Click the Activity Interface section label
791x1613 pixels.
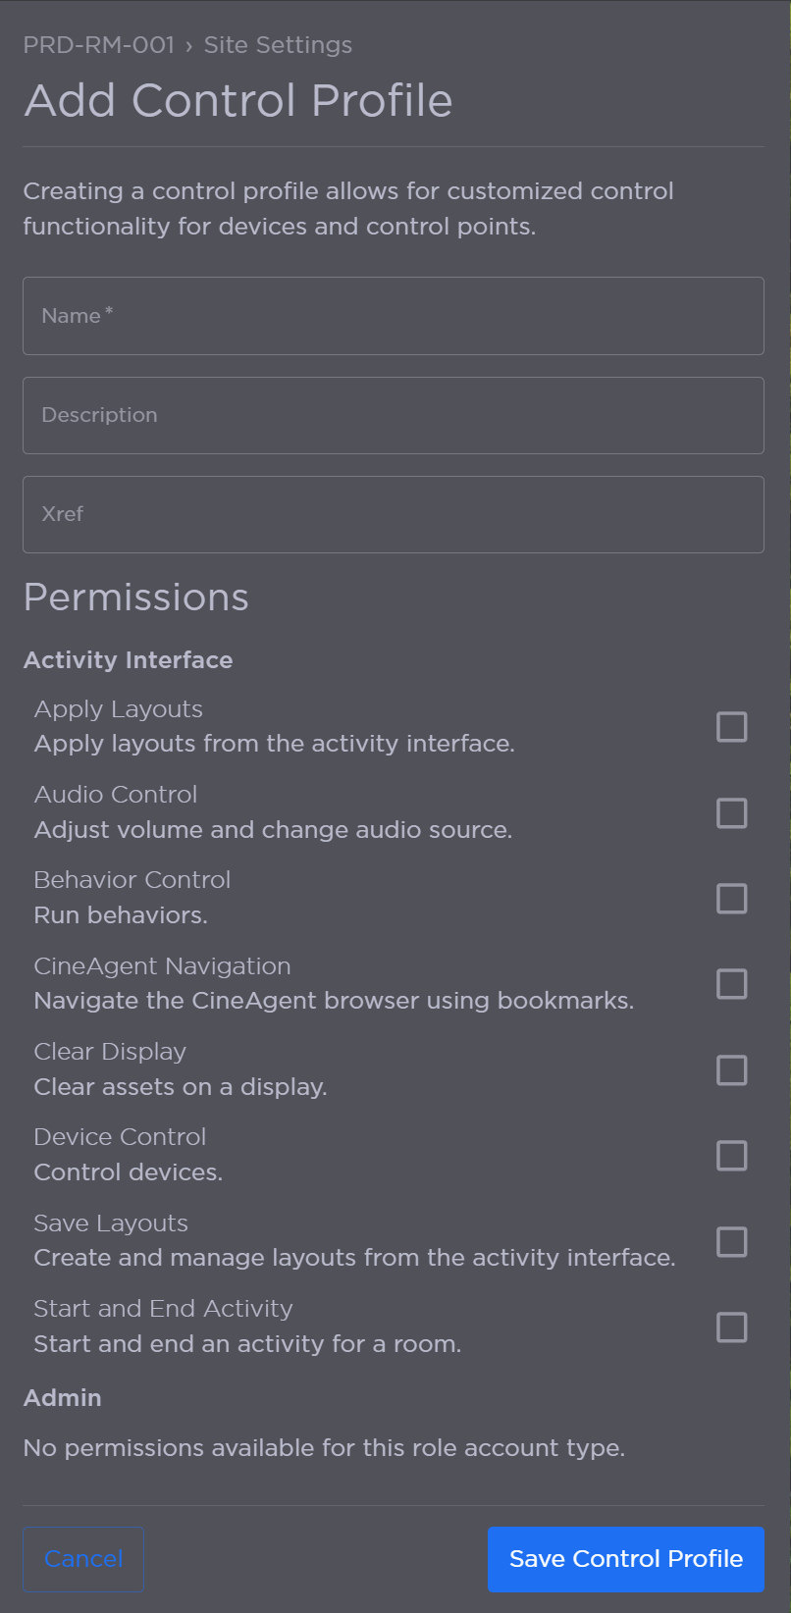[129, 659]
